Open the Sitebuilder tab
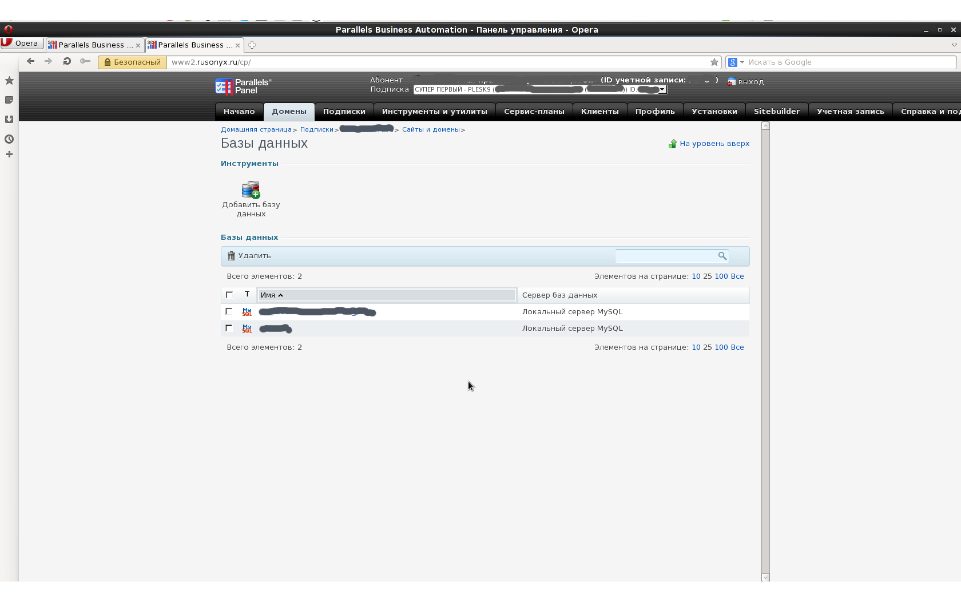961x601 pixels. tap(777, 112)
